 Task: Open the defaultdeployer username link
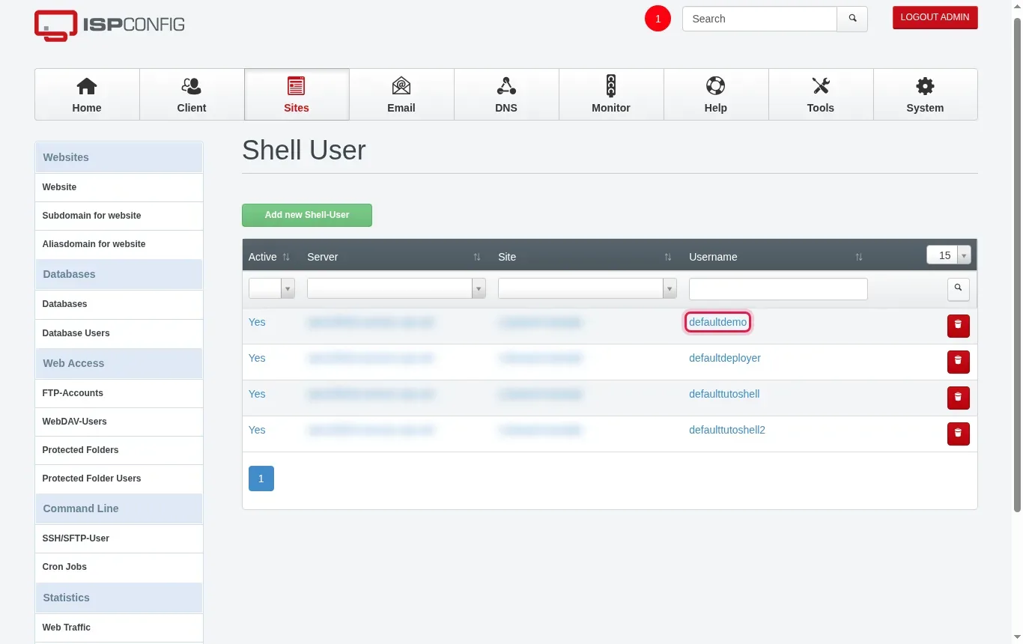click(x=725, y=358)
